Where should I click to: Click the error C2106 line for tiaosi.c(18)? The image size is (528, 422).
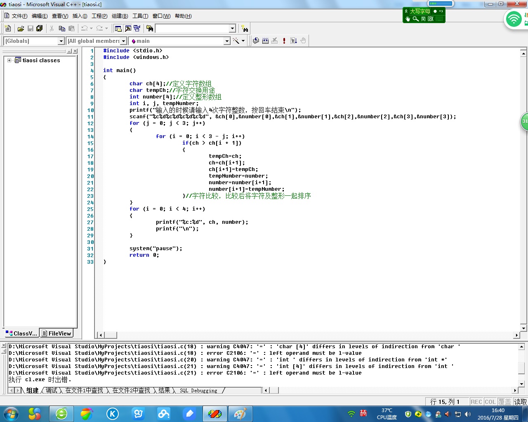click(185, 353)
